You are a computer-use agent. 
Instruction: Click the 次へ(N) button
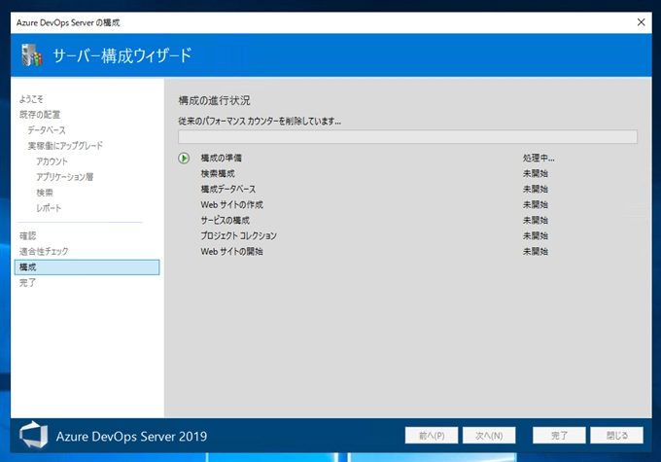489,436
